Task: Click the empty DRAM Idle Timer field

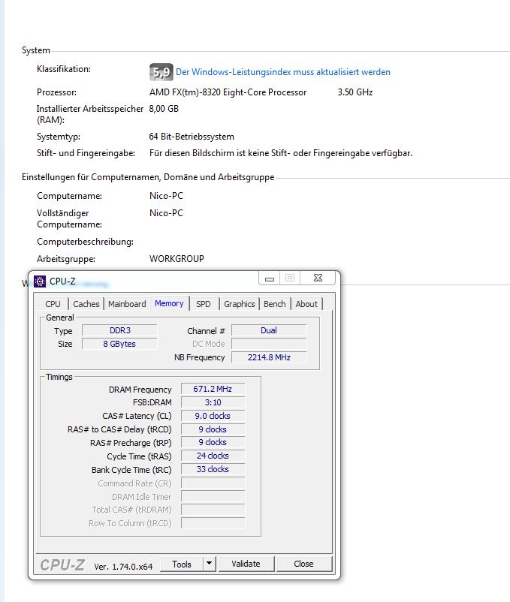Action: pos(213,496)
